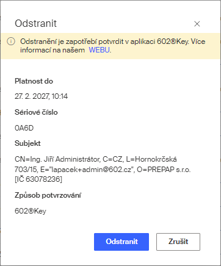Image resolution: width=221 pixels, height=266 pixels.
Task: Click '602®Key' inside the yellow banner
Action: tap(173, 41)
